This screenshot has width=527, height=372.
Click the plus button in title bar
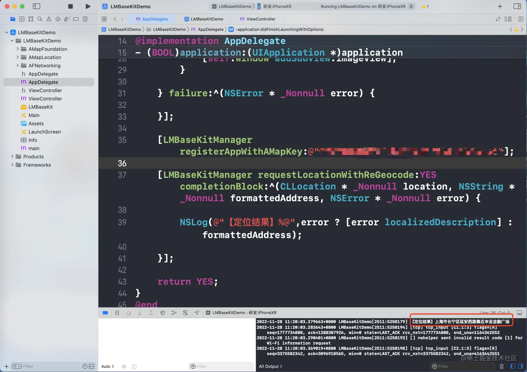tap(500, 6)
